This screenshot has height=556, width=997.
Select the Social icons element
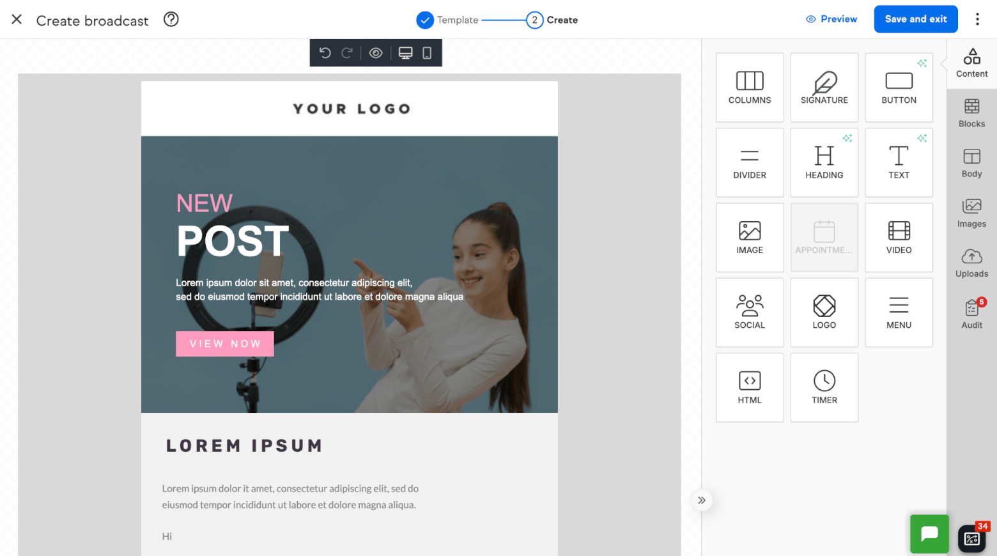point(749,313)
